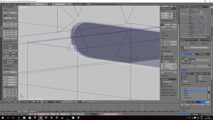Image resolution: width=213 pixels, height=120 pixels.
Task: Switch bone display to Wire
Action: pos(207,74)
